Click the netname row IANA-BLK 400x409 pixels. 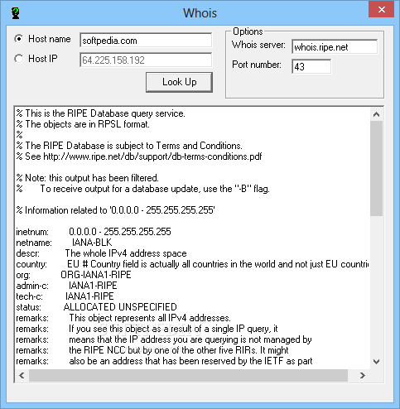pos(64,243)
